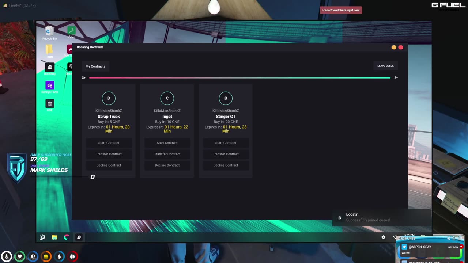Open file explorer folder in taskbar
The height and width of the screenshot is (263, 468).
click(x=54, y=237)
